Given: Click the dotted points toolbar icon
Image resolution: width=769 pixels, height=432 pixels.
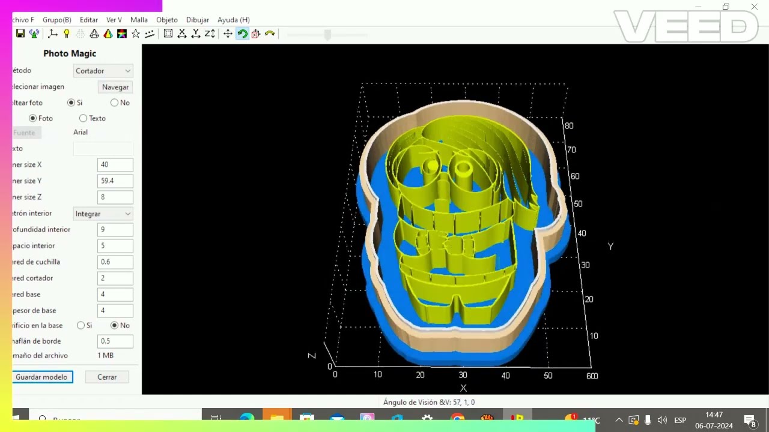Looking at the screenshot, I should click(x=150, y=34).
